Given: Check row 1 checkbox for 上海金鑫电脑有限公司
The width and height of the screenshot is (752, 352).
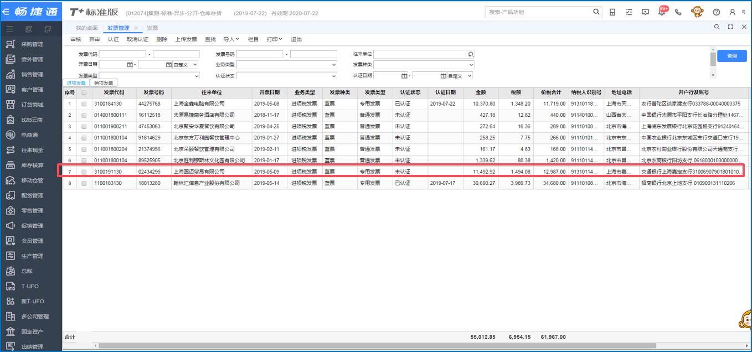Looking at the screenshot, I should [x=84, y=104].
